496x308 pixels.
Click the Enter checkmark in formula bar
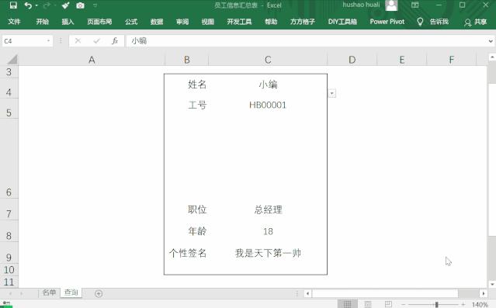[x=96, y=41]
